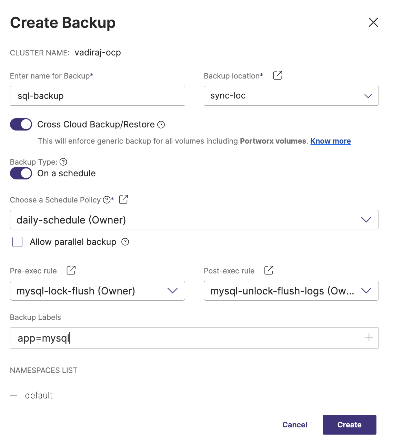393x447 pixels.
Task: Open daily-schedule policy dropdown
Action: coord(194,220)
